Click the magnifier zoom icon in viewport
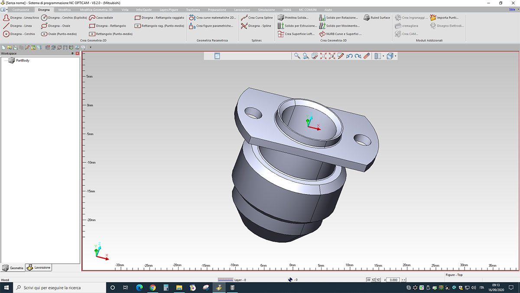 pyautogui.click(x=297, y=56)
